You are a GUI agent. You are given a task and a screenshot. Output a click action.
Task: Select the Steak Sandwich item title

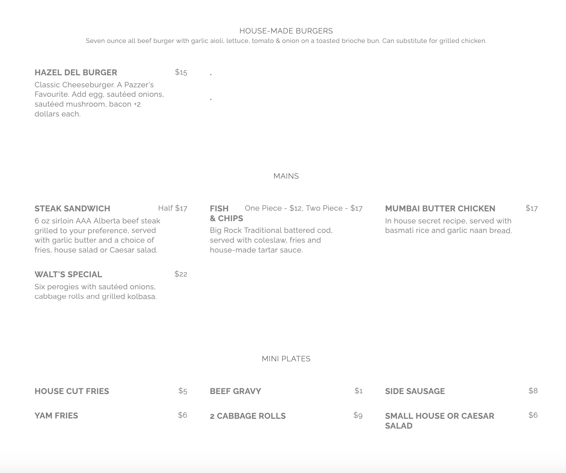(x=72, y=208)
